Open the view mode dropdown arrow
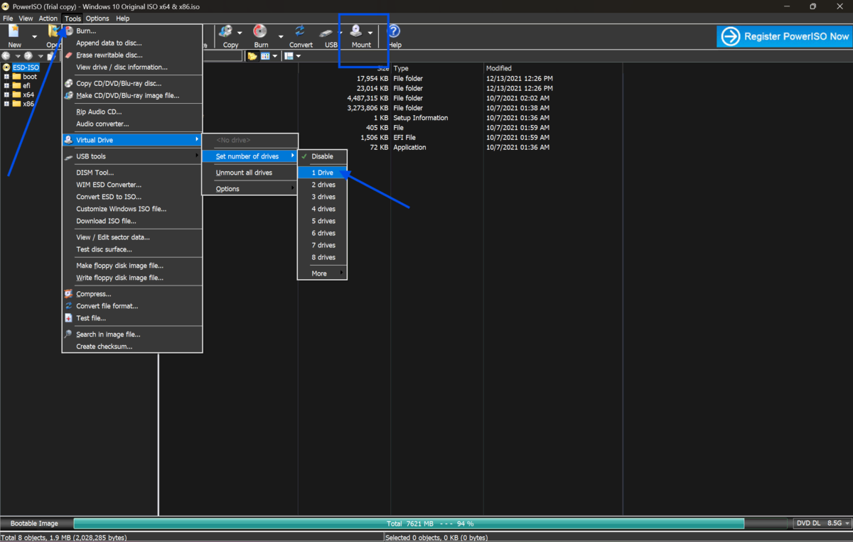 tap(275, 56)
